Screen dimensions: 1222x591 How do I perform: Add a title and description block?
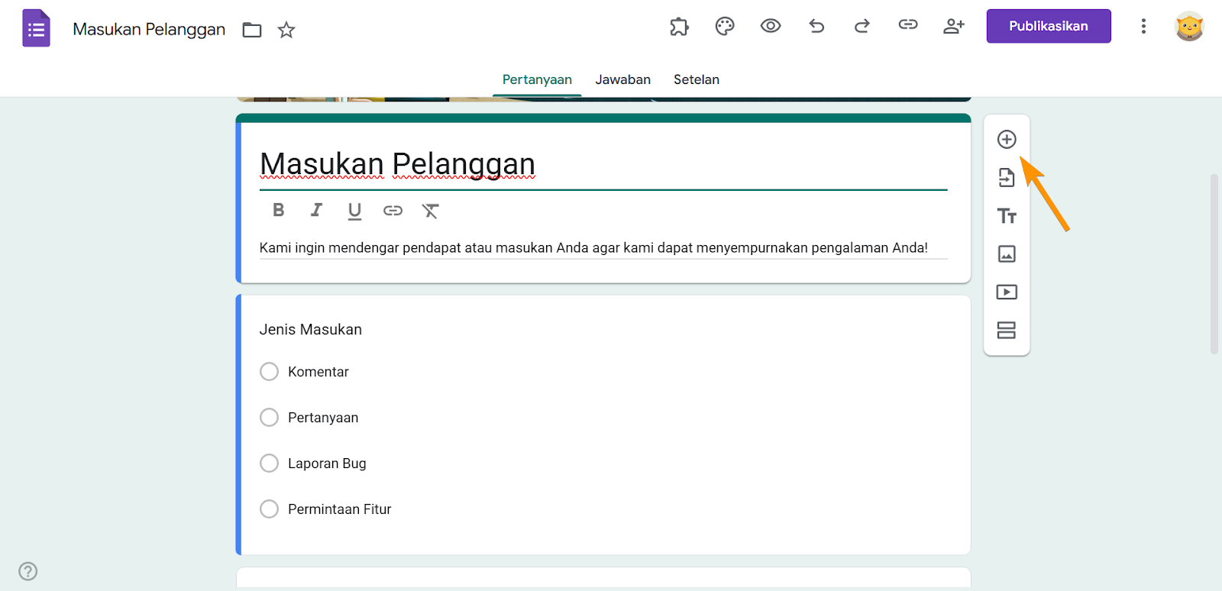point(1007,216)
